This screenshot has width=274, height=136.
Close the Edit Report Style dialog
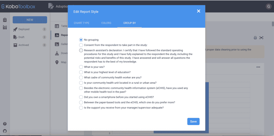[198, 11]
